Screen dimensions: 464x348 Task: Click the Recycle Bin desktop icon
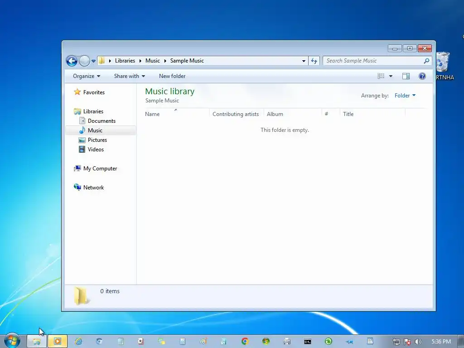443,62
